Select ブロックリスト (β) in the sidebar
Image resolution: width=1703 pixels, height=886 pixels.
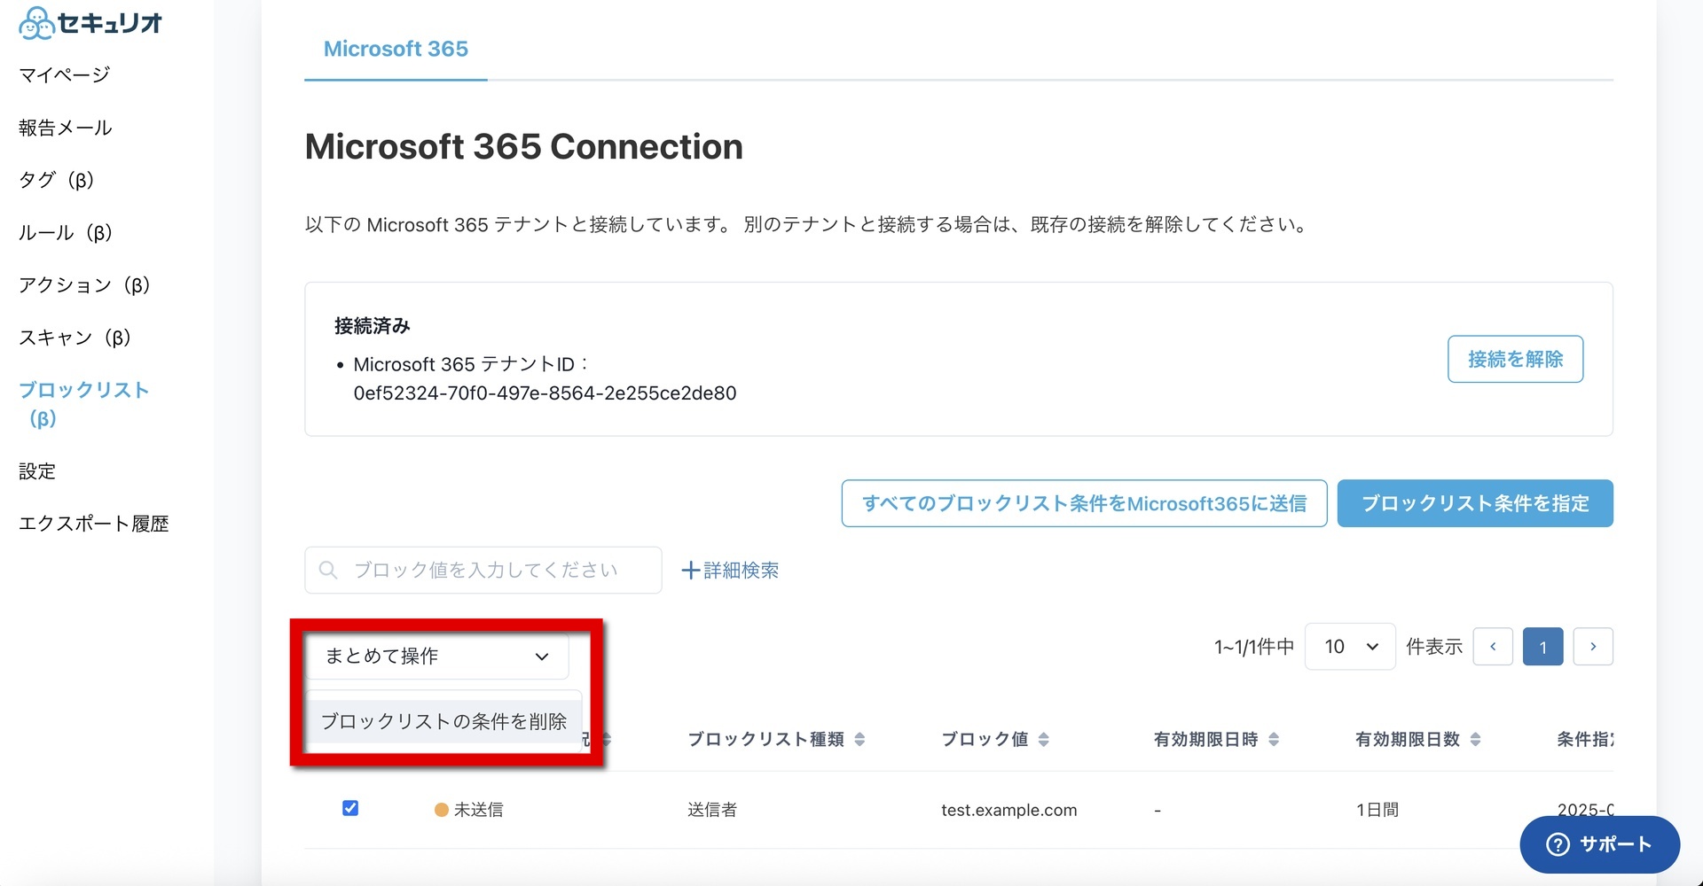click(x=83, y=404)
